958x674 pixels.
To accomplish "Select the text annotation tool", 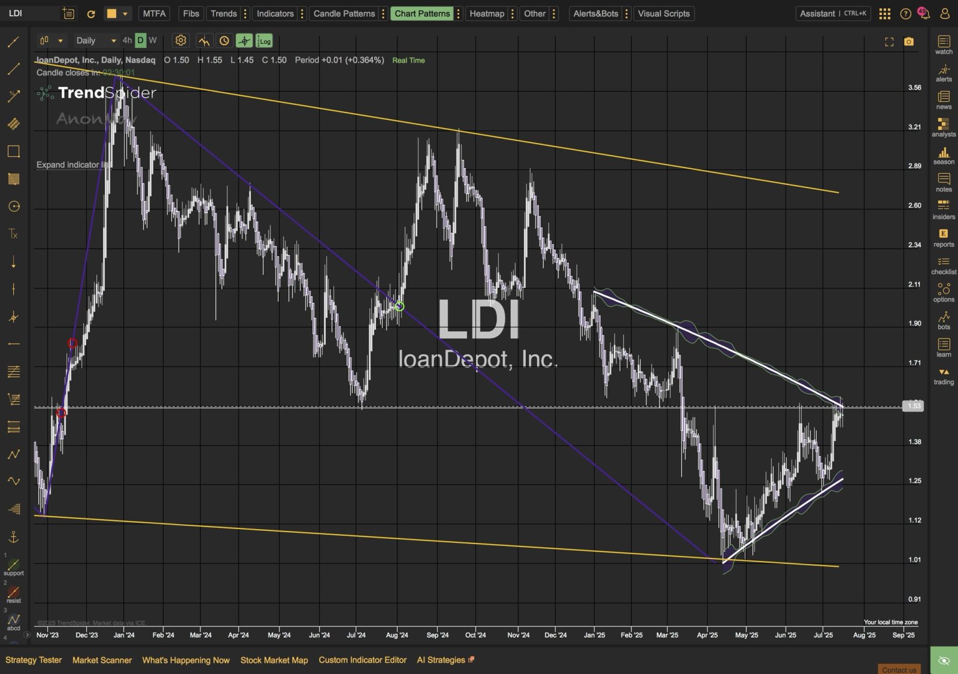I will coord(13,234).
